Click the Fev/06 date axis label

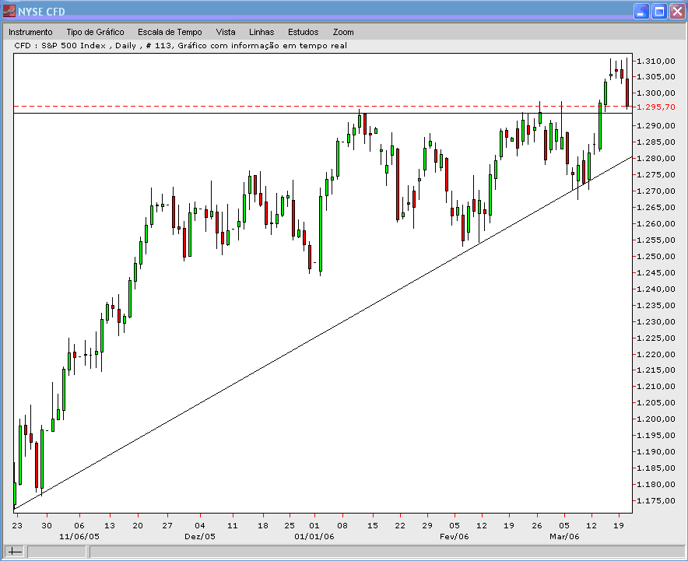point(454,536)
